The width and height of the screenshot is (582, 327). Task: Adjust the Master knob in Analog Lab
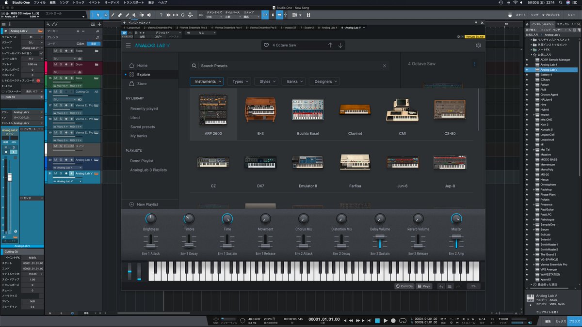[456, 218]
